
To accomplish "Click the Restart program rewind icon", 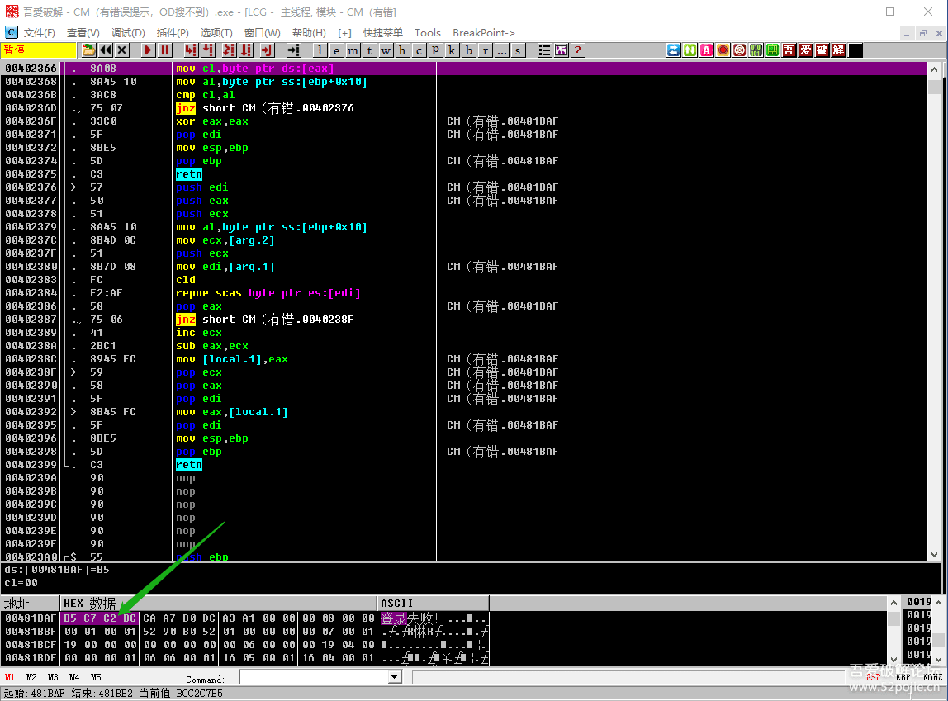I will [106, 50].
